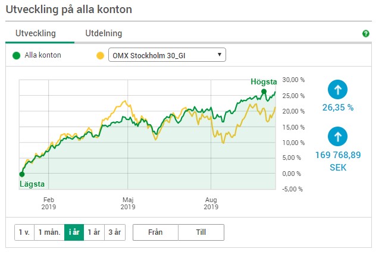The image size is (385, 255).
Task: Click the Högsta peak marker dot
Action: pyautogui.click(x=264, y=92)
